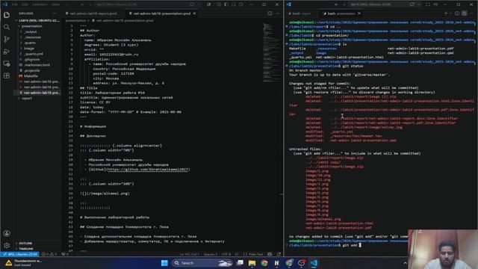Image resolution: width=478 pixels, height=269 pixels.
Task: Open the Accounts menu icon
Action: pos(7,233)
